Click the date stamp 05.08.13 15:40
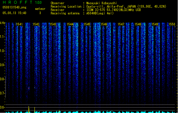The image size is (178, 113). point(14,13)
